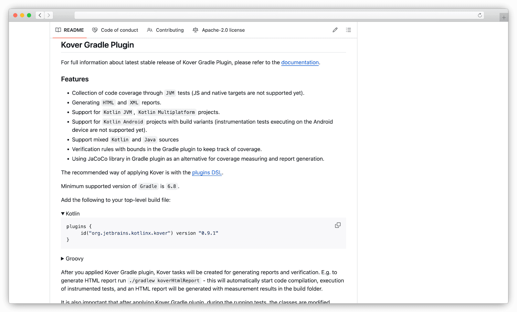Follow the documentation link
The image size is (517, 312).
[x=300, y=62]
